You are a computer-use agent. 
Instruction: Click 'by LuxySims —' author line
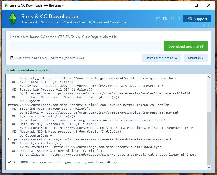32,101
